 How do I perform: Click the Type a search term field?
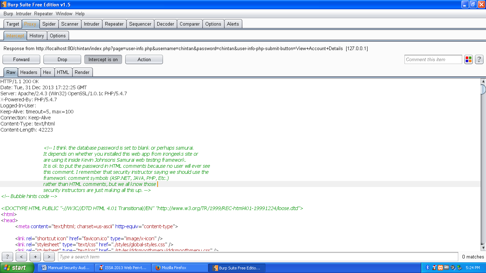click(258, 257)
